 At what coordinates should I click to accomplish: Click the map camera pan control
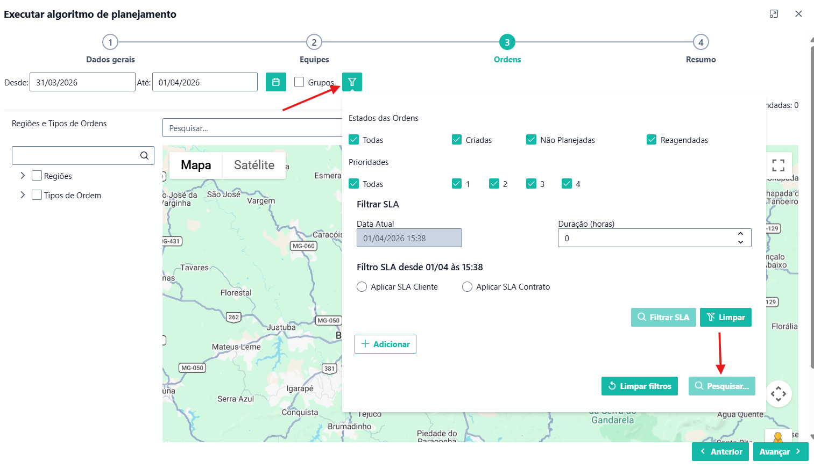pyautogui.click(x=778, y=394)
